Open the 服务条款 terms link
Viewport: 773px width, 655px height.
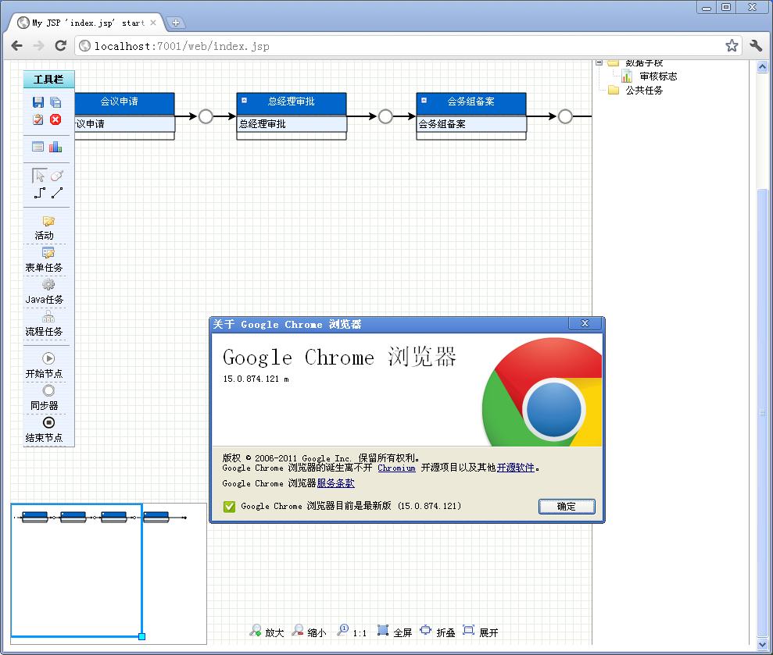[336, 483]
